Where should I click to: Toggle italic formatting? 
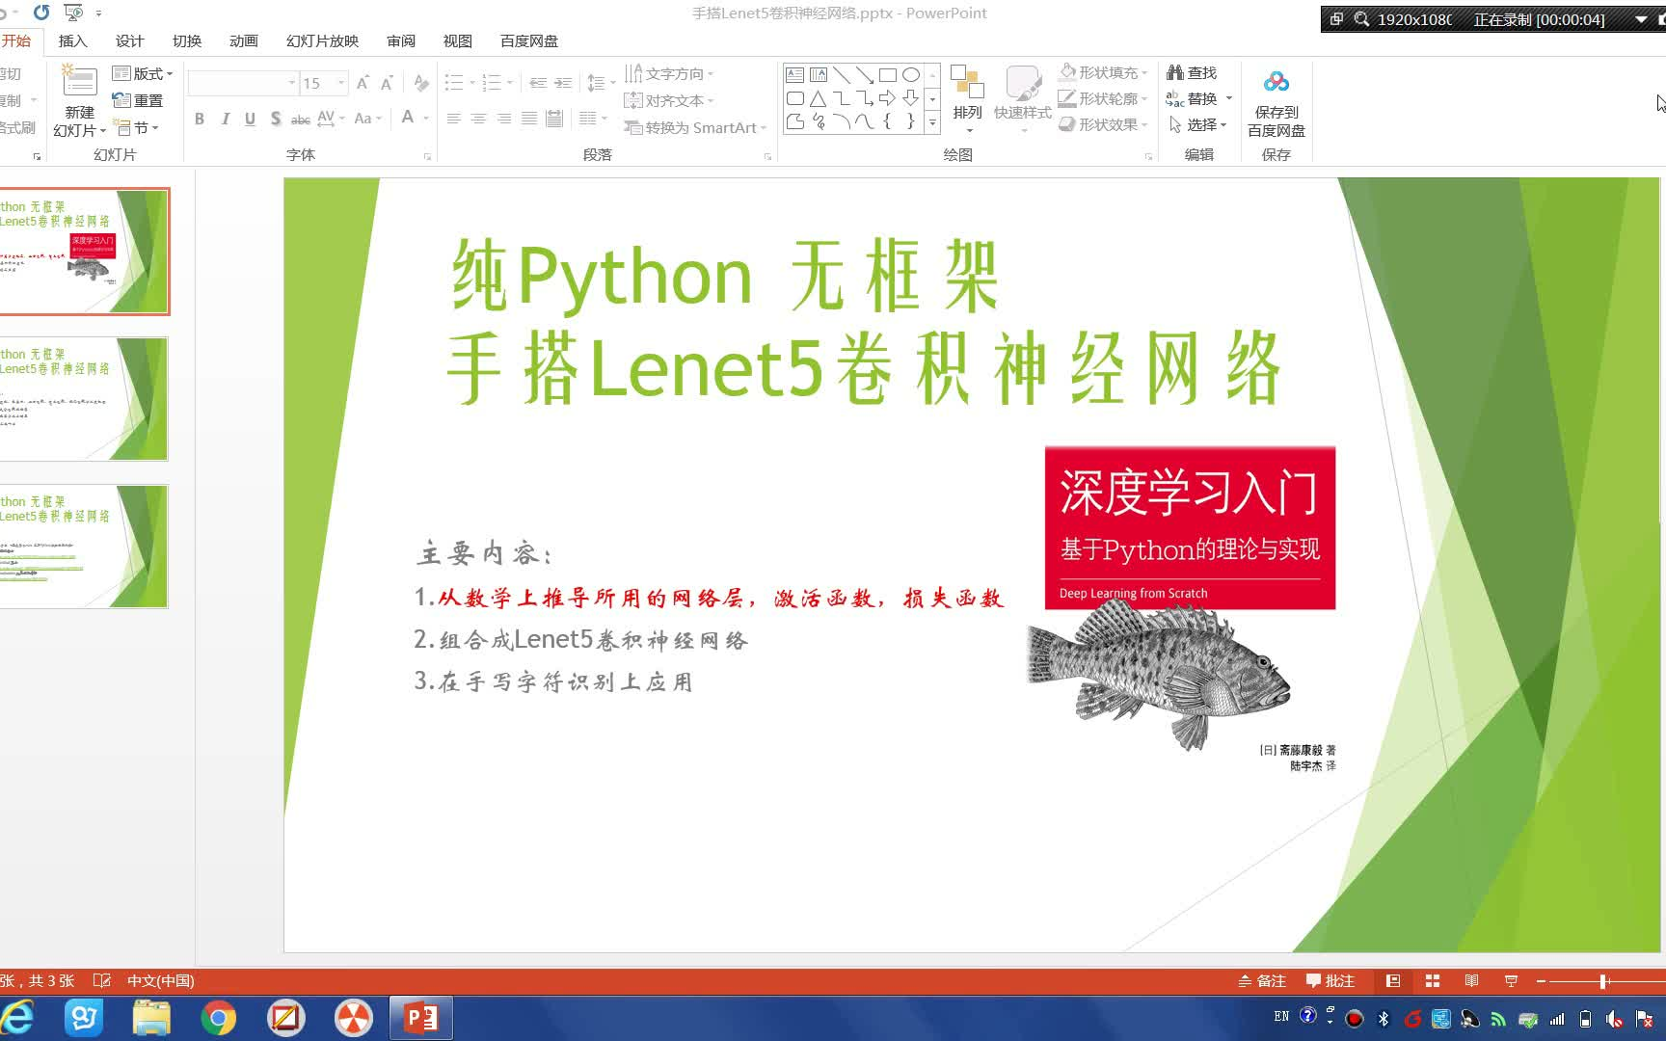[225, 119]
